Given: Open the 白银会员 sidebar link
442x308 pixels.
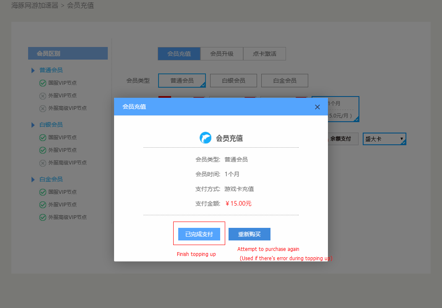Looking at the screenshot, I should (51, 125).
